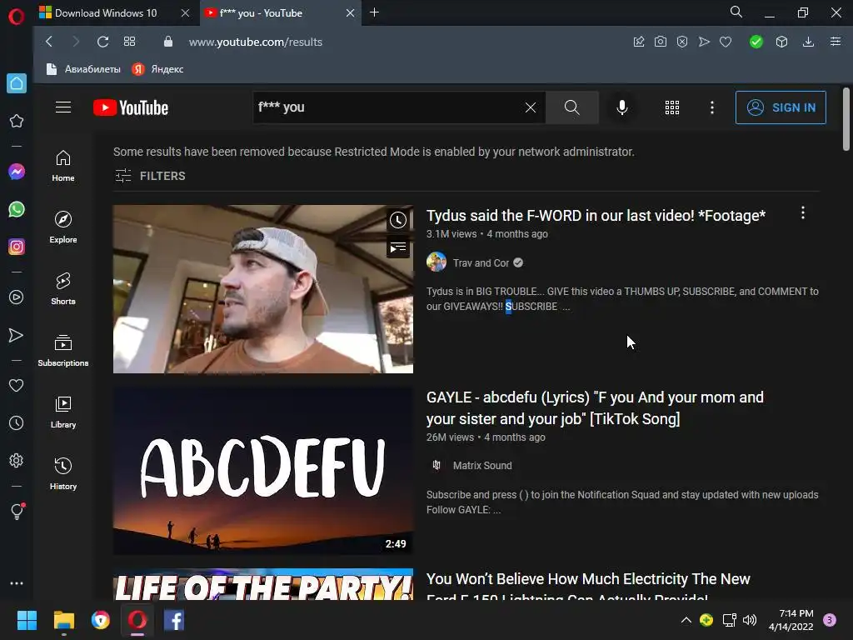Image resolution: width=853 pixels, height=640 pixels.
Task: Open History in YouTube sidebar
Action: 63,474
